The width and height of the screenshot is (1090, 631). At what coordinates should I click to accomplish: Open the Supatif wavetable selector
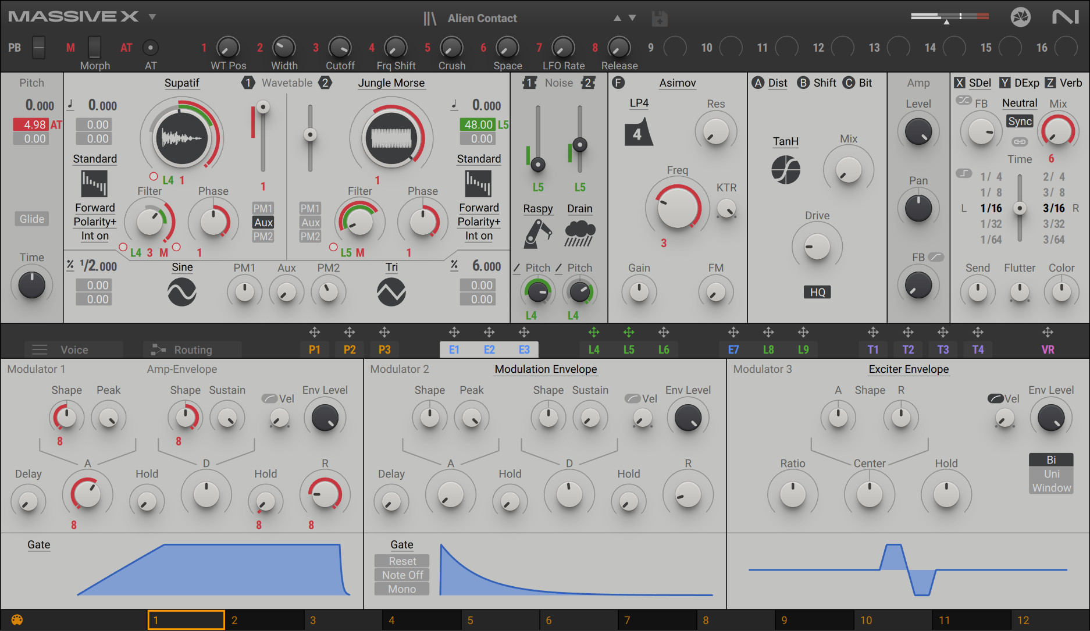(182, 83)
